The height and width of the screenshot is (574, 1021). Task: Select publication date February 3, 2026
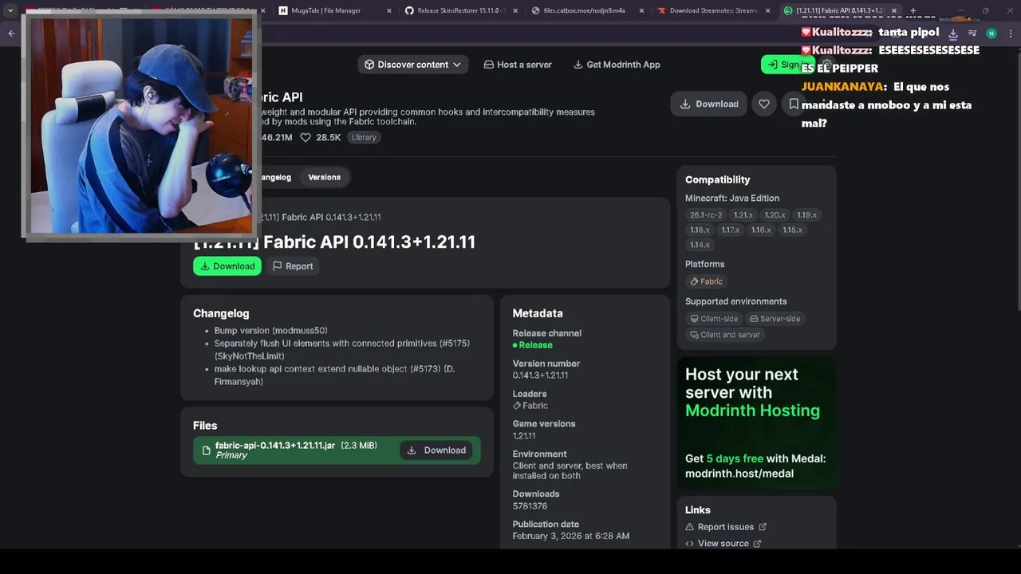571,536
